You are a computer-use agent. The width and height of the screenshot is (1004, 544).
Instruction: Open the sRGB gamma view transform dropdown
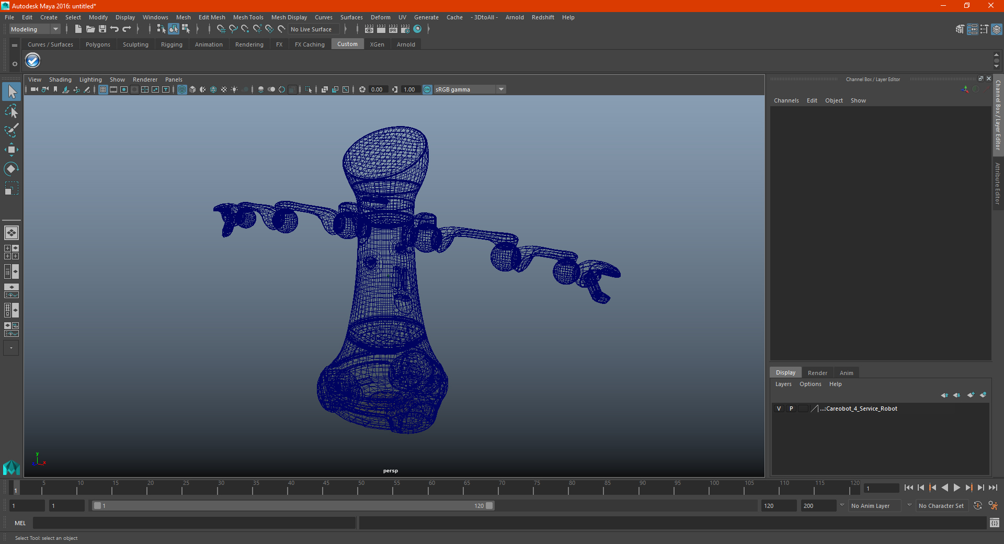(x=470, y=89)
